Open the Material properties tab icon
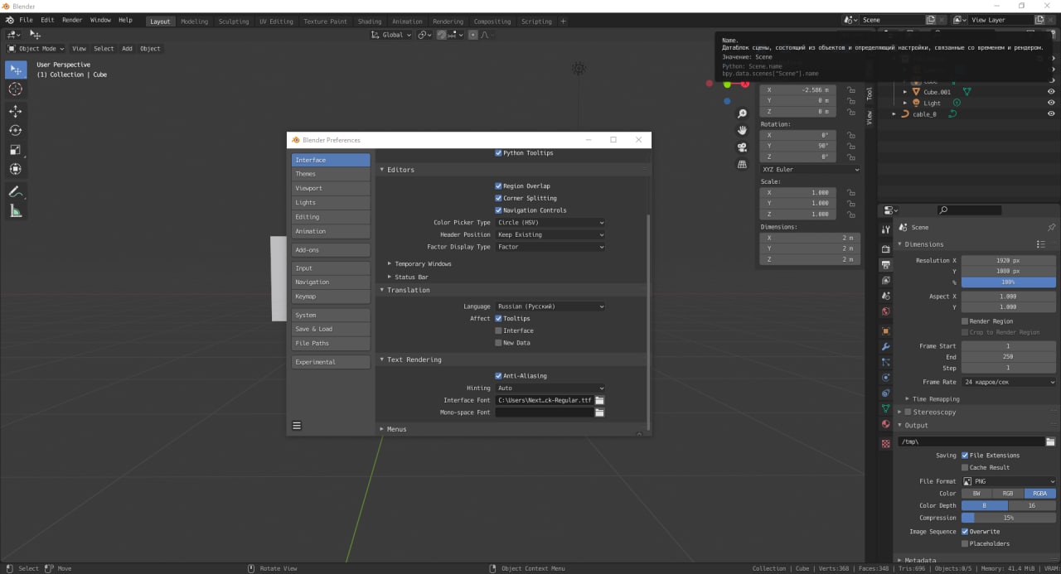 (x=885, y=424)
